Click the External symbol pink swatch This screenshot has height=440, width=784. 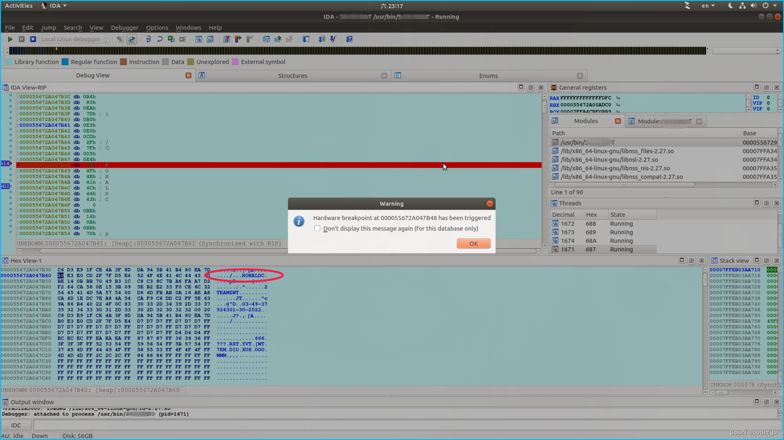pos(235,62)
